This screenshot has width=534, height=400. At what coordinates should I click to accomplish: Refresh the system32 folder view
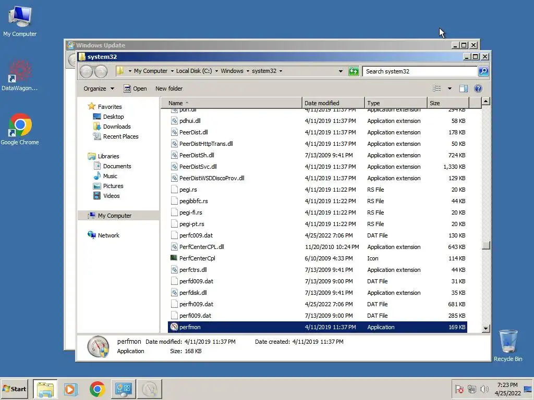[x=354, y=71]
